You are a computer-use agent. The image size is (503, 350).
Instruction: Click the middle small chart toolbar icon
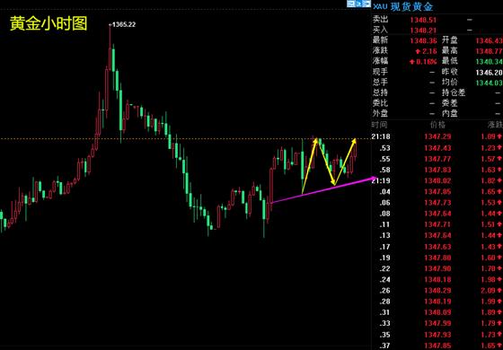[x=359, y=4]
